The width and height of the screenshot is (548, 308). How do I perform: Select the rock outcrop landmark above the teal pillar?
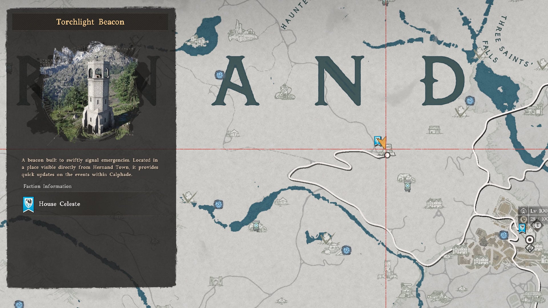[x=406, y=178]
